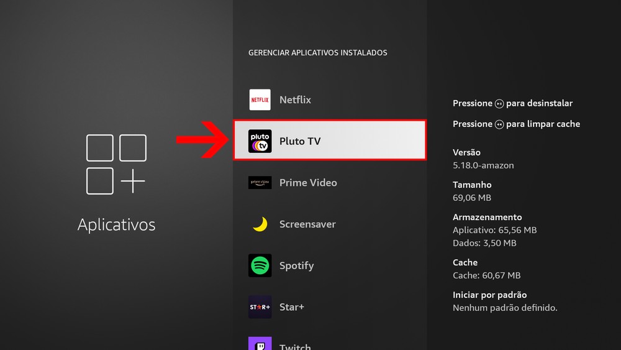
Task: Click the Aplicativos label
Action: click(x=117, y=225)
